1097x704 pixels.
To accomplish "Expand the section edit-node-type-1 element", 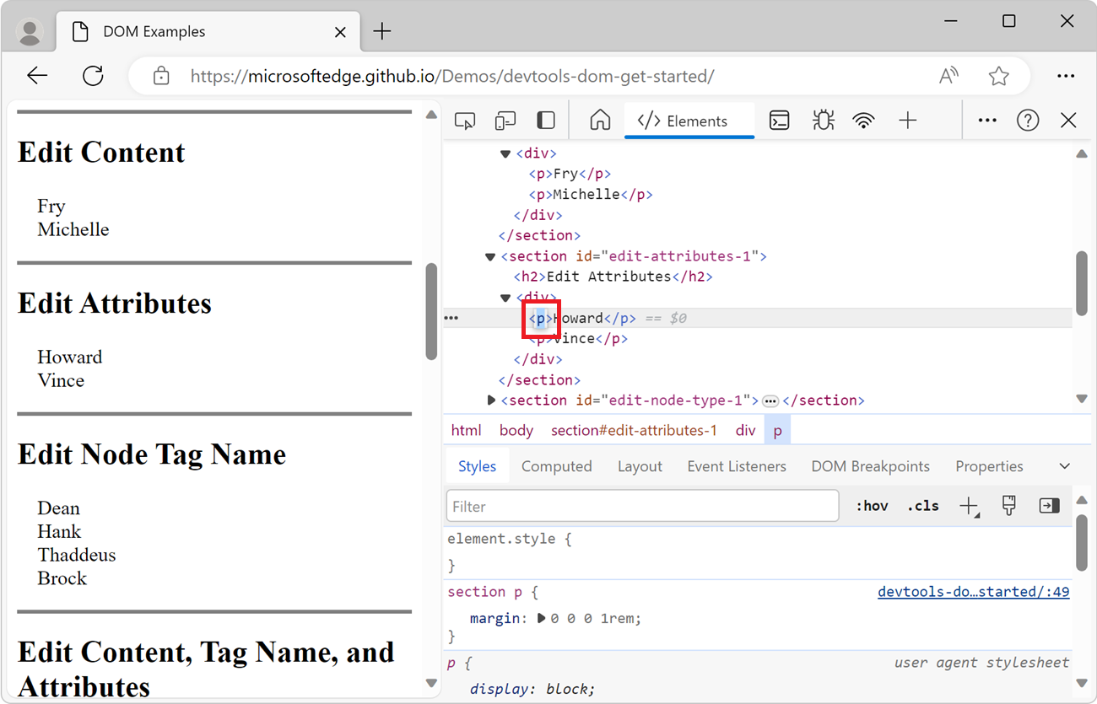I will [492, 400].
